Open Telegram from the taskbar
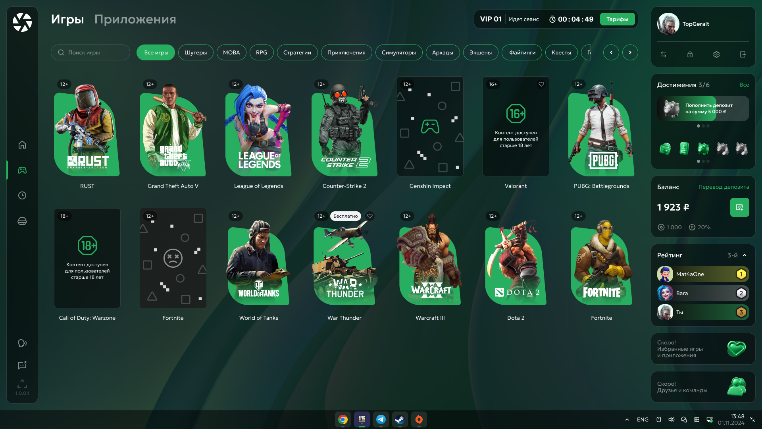 coord(381,419)
